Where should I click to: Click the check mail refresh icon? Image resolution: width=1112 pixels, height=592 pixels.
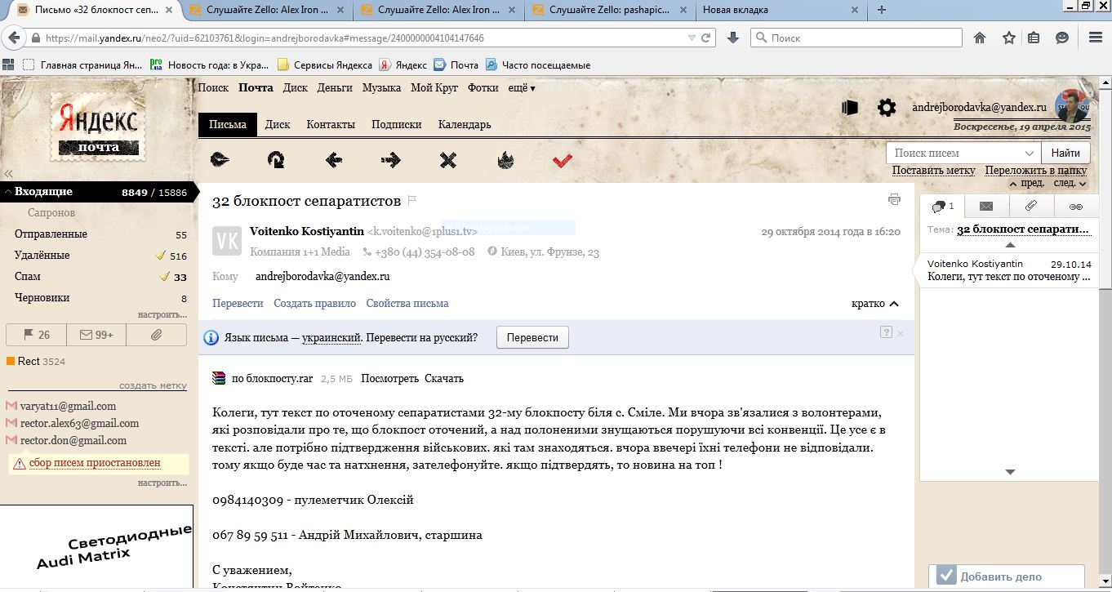276,160
